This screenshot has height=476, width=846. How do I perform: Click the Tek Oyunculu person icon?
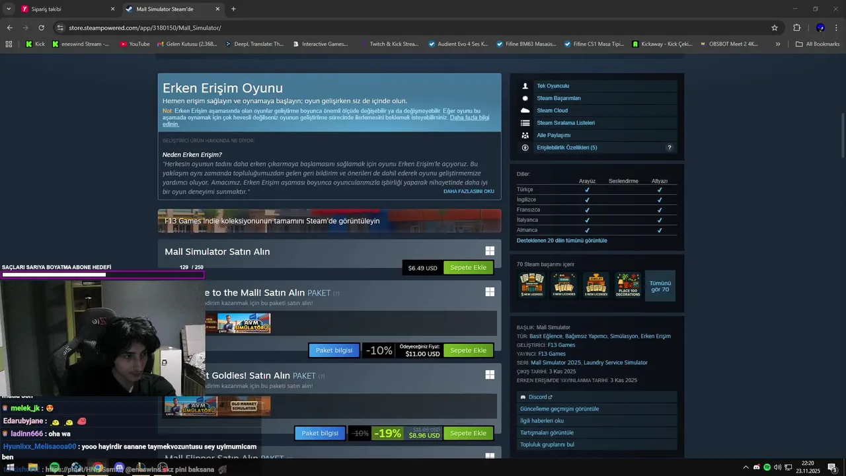coord(525,86)
